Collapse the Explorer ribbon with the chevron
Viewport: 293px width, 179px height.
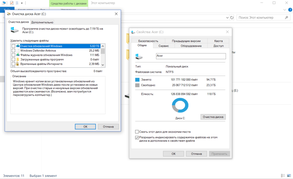coord(285,10)
